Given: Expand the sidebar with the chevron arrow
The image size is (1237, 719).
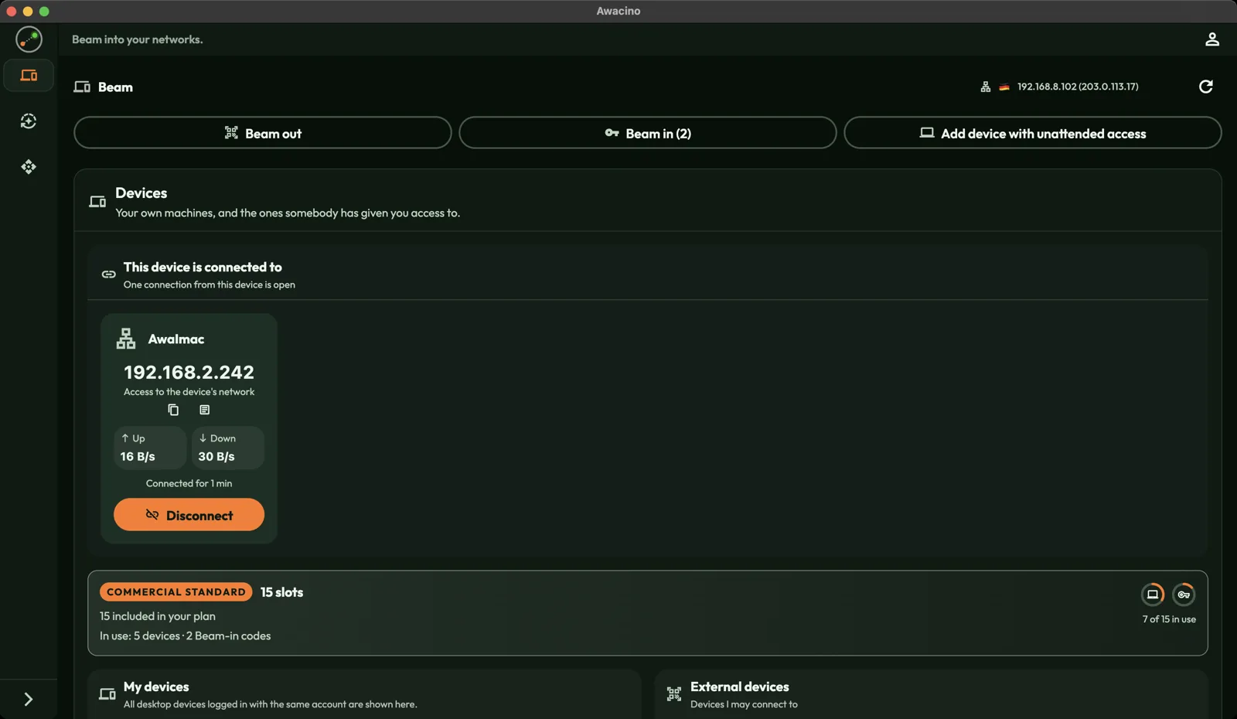Looking at the screenshot, I should 29,699.
